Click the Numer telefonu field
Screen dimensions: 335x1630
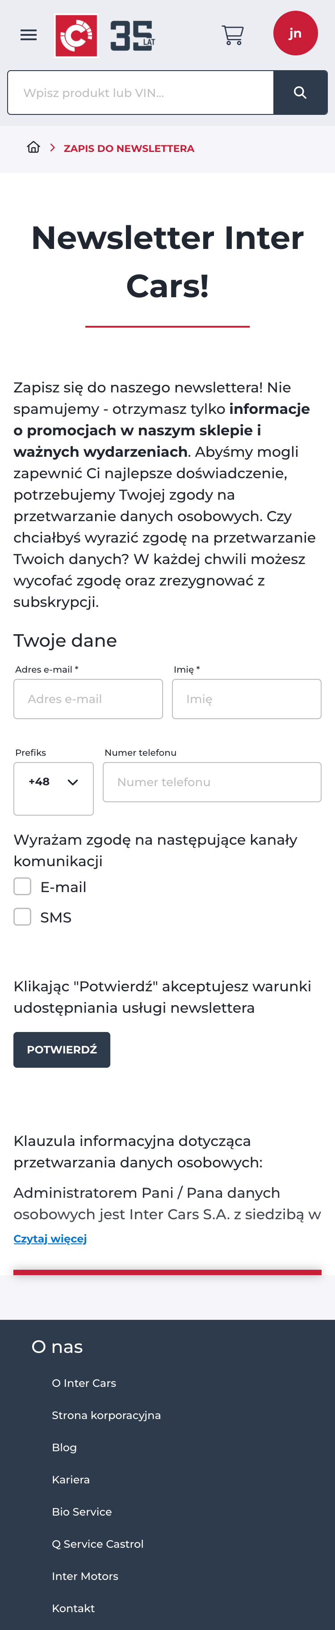pos(212,782)
